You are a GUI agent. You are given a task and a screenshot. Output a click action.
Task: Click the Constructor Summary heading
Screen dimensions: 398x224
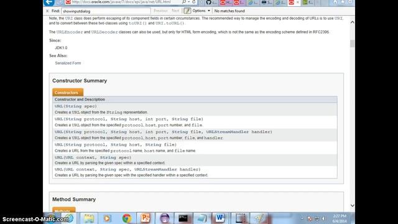[x=80, y=81]
